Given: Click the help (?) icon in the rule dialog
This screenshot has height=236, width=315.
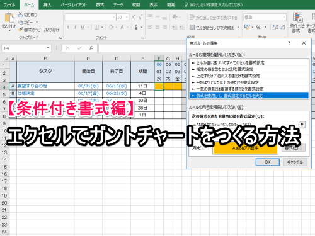Looking at the screenshot, I should tap(289, 43).
